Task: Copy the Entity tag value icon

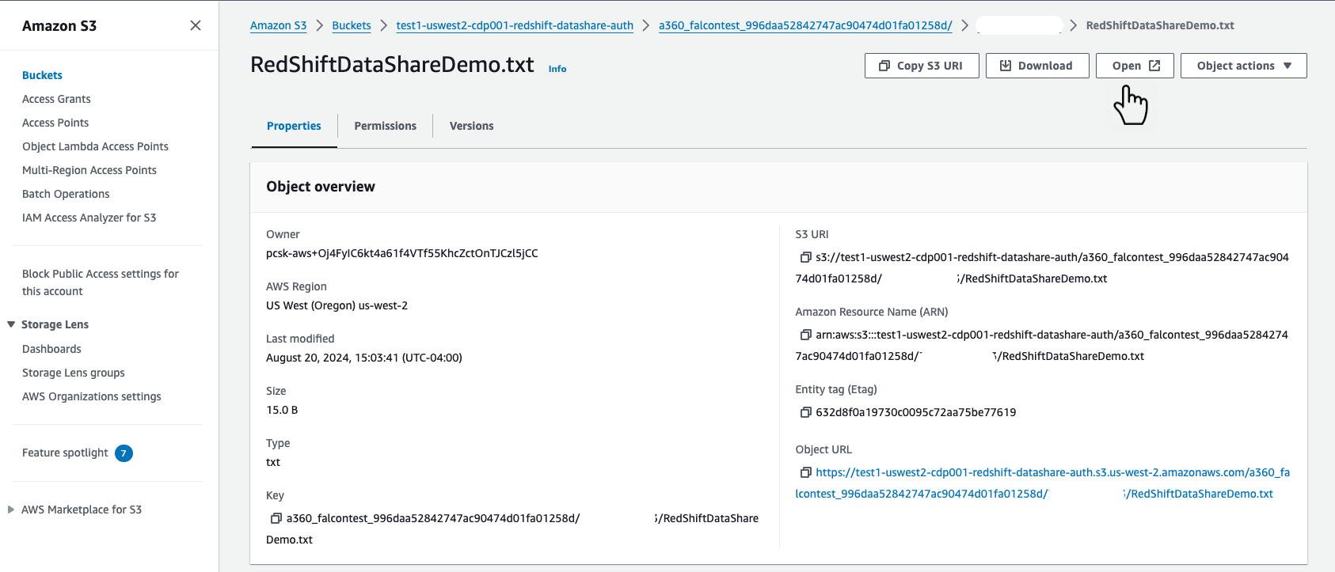Action: pos(805,412)
